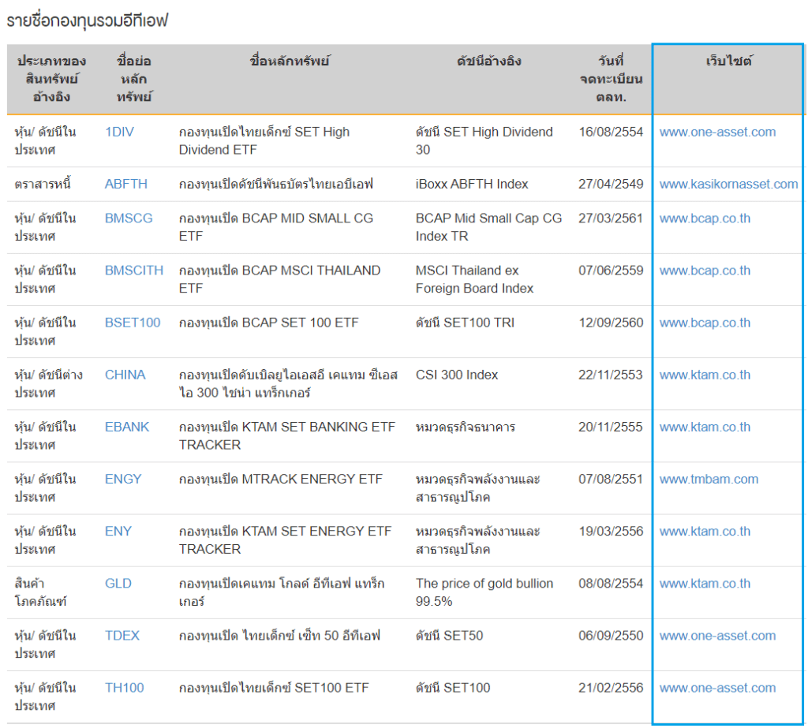808x728 pixels.
Task: Open www.ktam.co.th in the GLD row
Action: pyautogui.click(x=705, y=584)
